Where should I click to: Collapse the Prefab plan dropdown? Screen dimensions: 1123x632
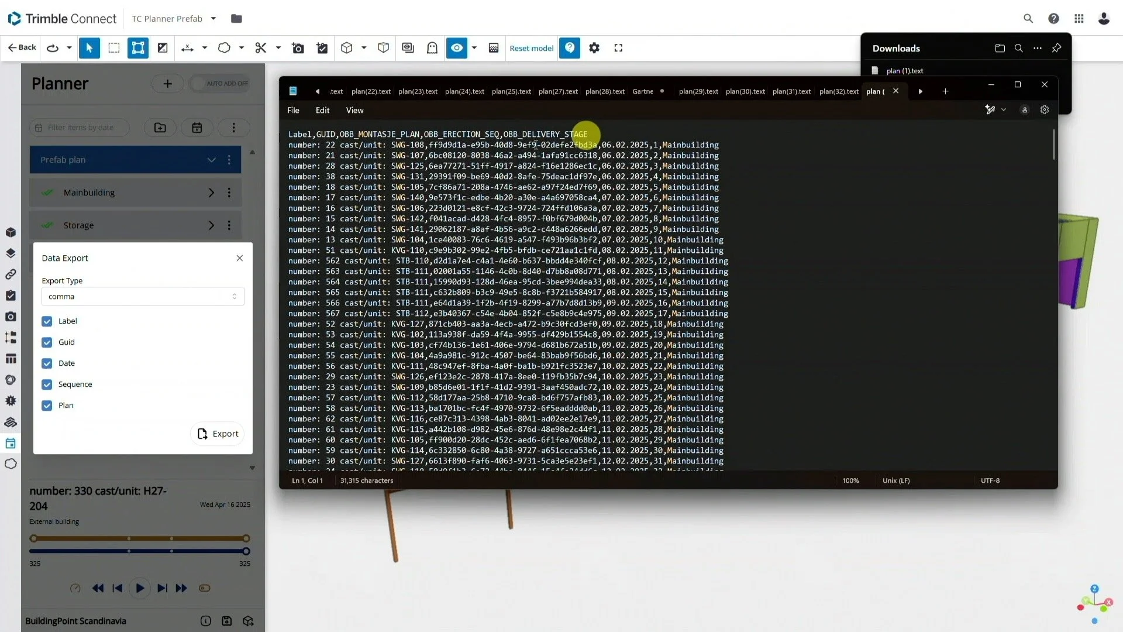point(211,160)
